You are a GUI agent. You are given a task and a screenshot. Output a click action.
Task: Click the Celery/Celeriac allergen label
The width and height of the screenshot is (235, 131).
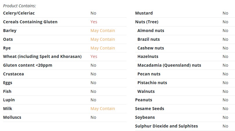(x=19, y=13)
